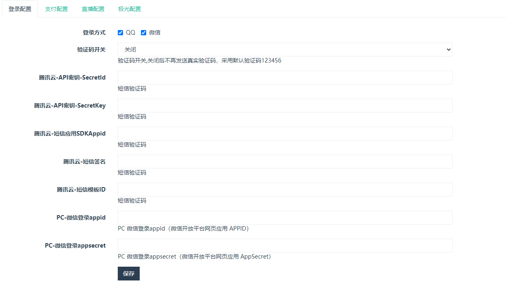Click the hint text mentioning 微信开放平台网页应用 AppSecret
Viewport: 506px width, 289px height.
pos(194,257)
